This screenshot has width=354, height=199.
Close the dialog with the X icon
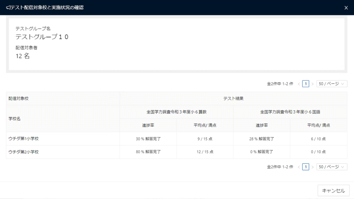(x=346, y=8)
